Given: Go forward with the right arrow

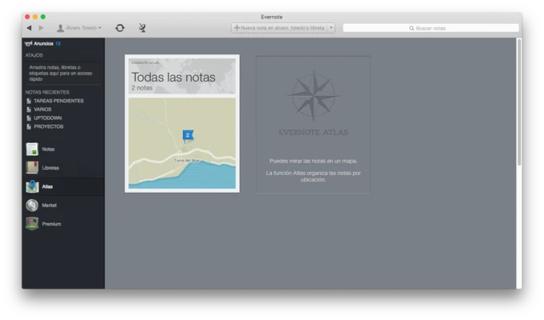Looking at the screenshot, I should 41,28.
